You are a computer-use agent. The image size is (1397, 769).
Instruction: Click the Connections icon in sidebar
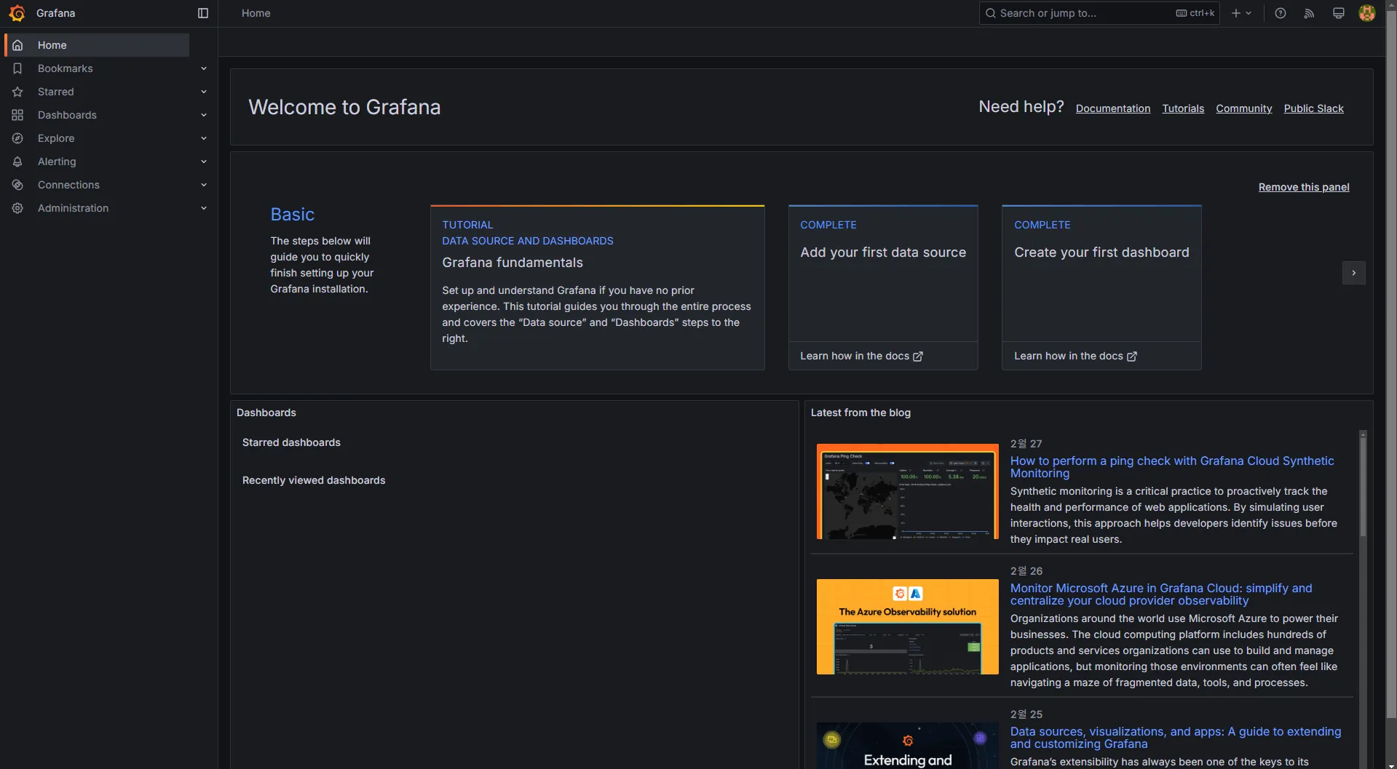(17, 185)
